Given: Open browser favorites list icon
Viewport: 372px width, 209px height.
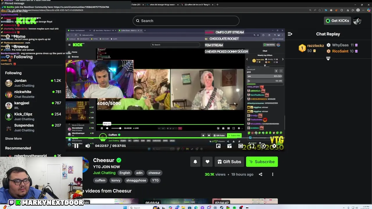Looking at the screenshot, I should (353, 10).
